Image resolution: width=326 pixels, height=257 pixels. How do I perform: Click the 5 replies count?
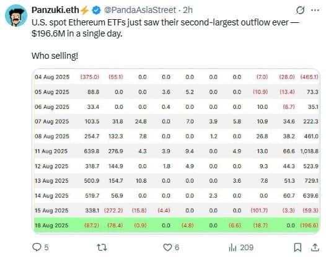pyautogui.click(x=46, y=248)
